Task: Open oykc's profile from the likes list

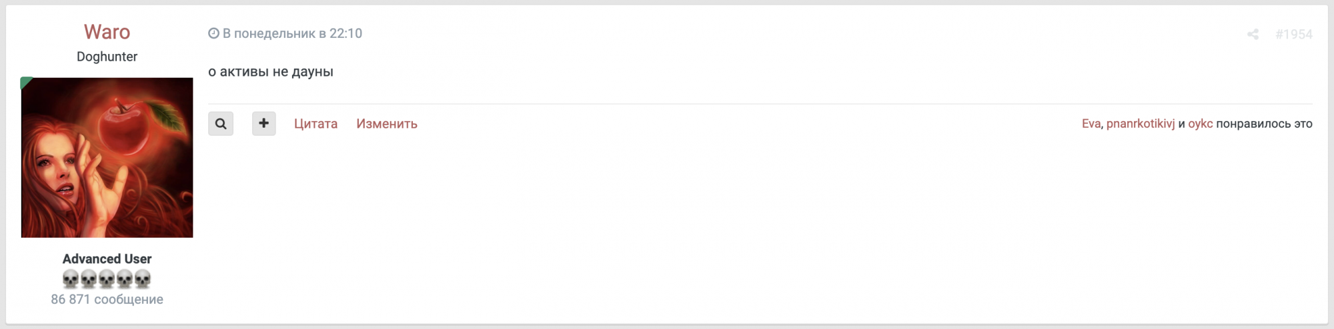Action: 1200,124
